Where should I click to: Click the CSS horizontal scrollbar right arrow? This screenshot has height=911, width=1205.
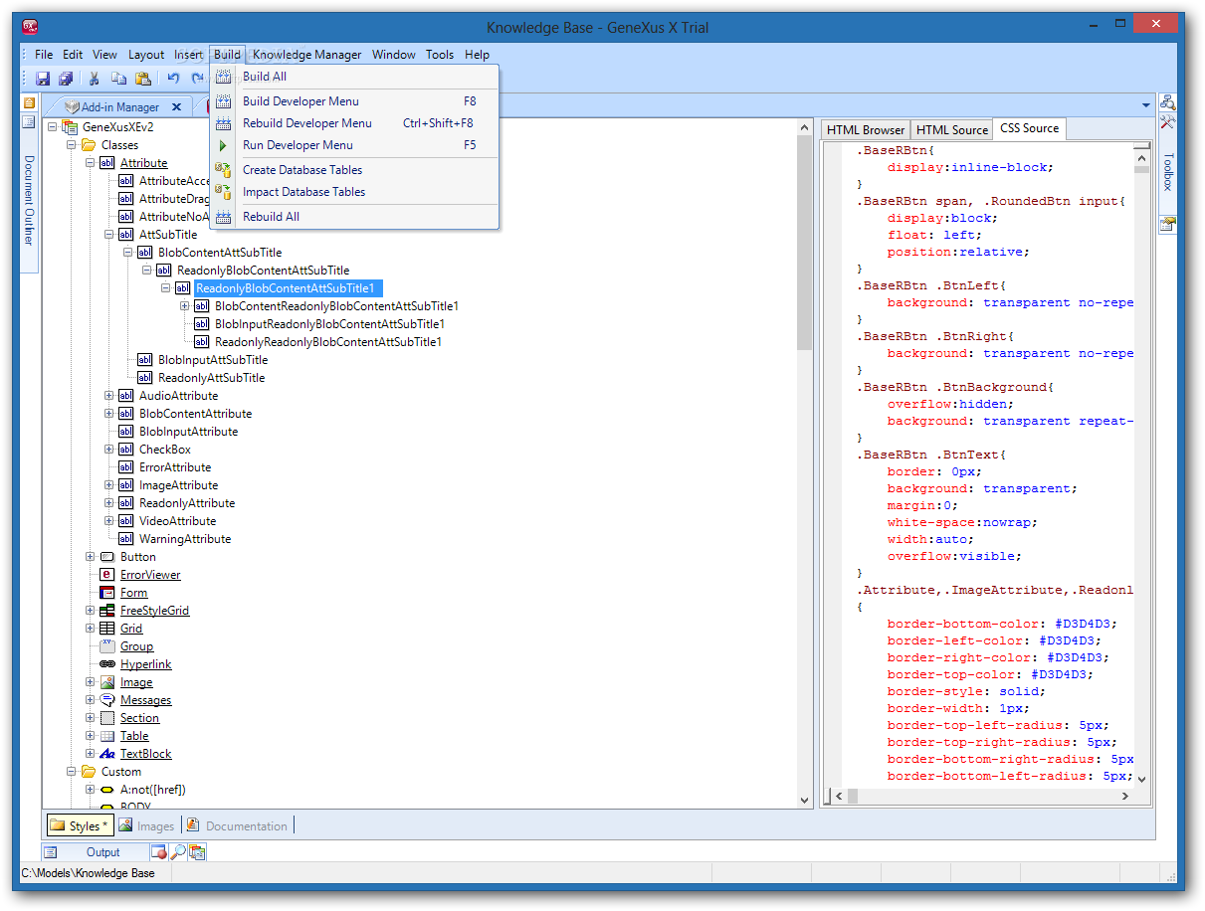tap(1125, 797)
